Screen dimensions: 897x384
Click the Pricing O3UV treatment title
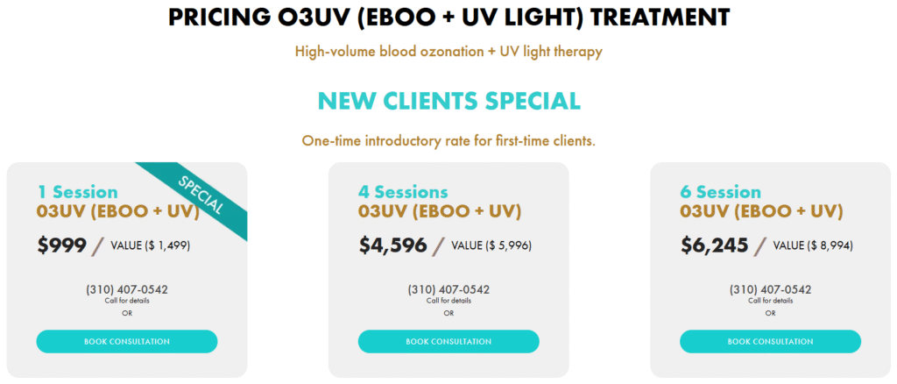coord(449,18)
